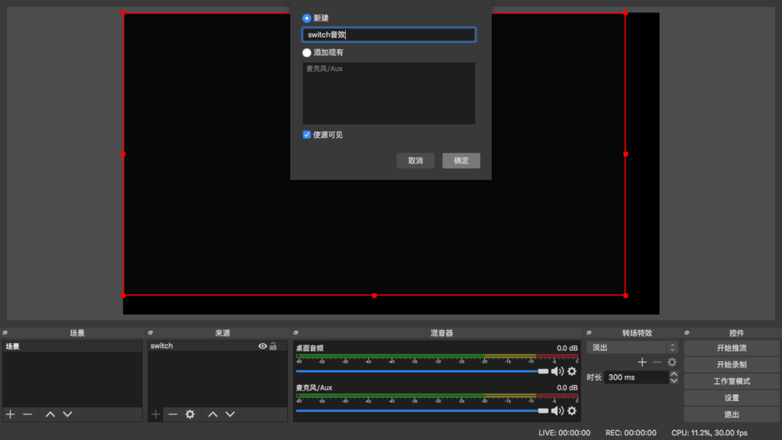Screen dimensions: 782x440
Task: Open properties of switch source via gear icon
Action: coord(189,415)
